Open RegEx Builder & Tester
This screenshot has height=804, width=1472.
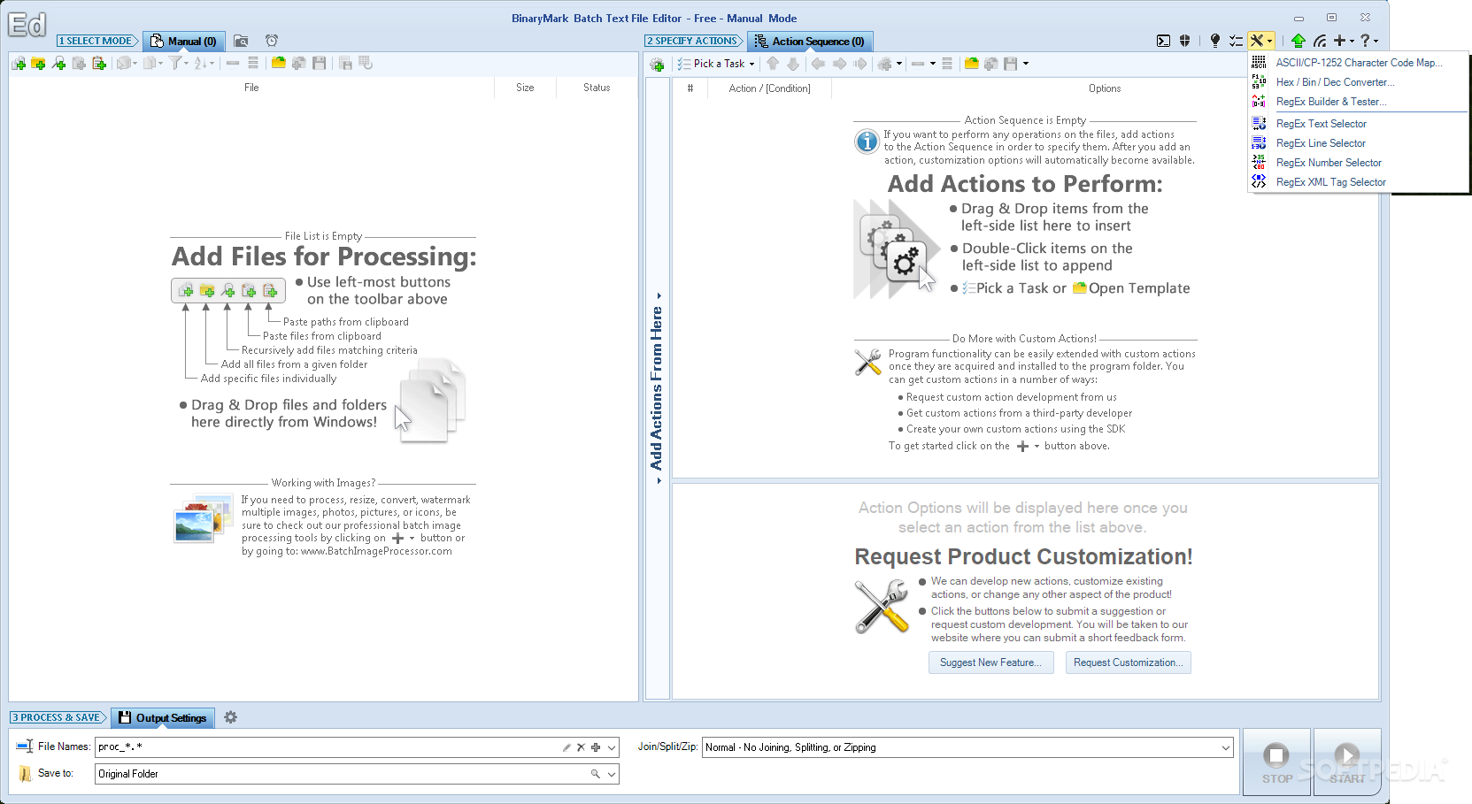point(1359,102)
